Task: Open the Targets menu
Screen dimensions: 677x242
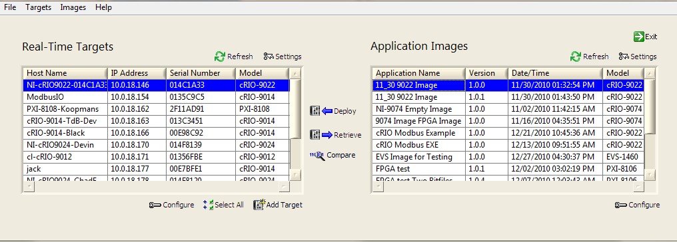Action: click(x=39, y=7)
